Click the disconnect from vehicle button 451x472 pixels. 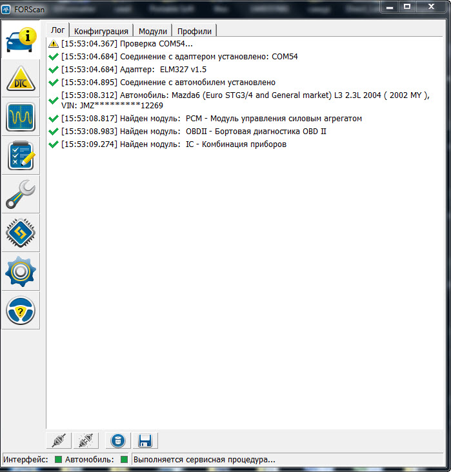tap(84, 441)
